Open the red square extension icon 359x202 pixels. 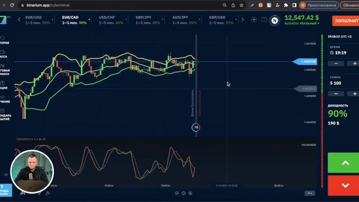(x=260, y=5)
